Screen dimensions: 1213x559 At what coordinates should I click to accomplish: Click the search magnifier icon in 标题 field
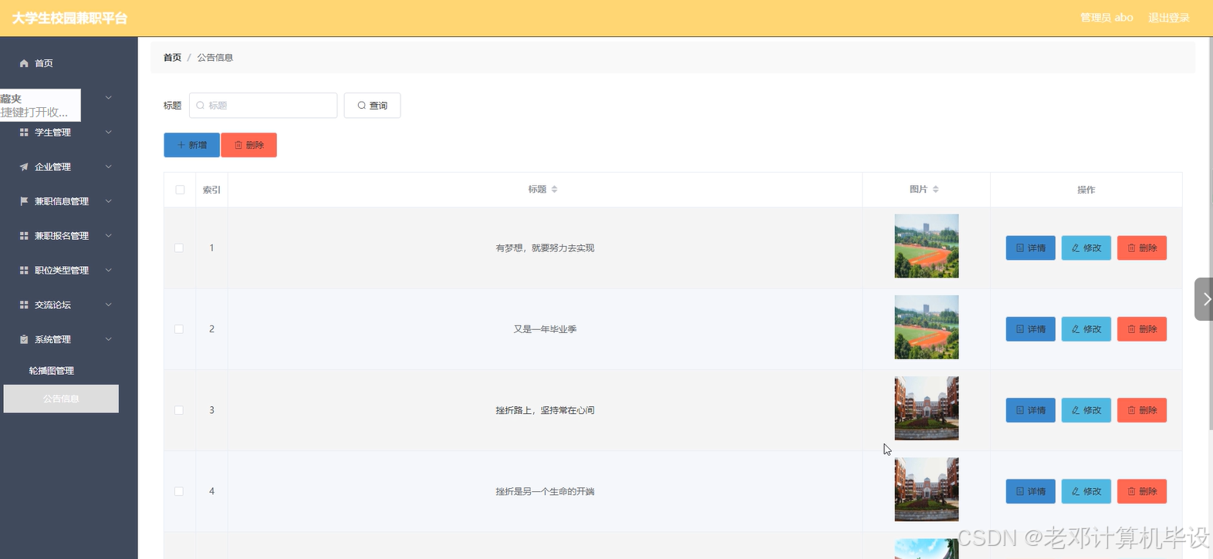click(x=201, y=106)
